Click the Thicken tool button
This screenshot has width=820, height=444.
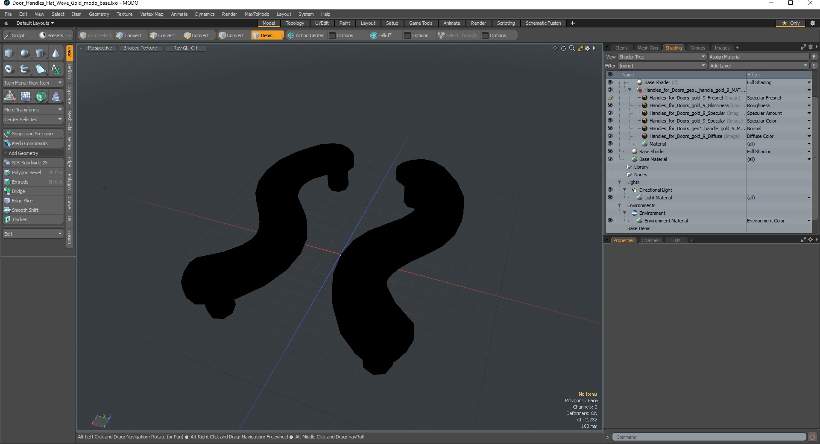coord(33,219)
